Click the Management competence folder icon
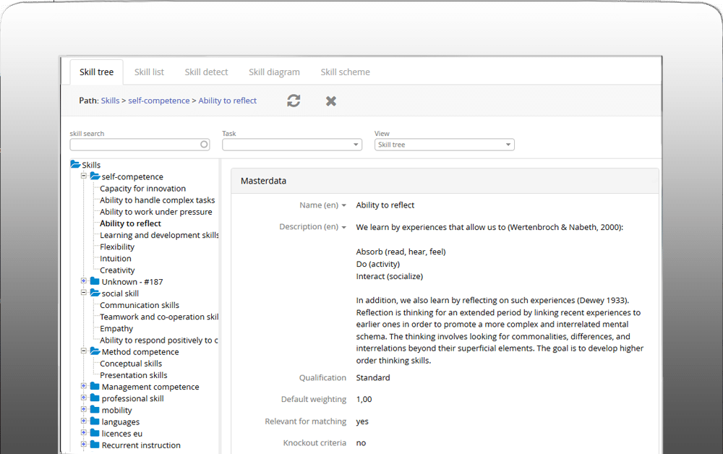The image size is (723, 454). coord(95,386)
